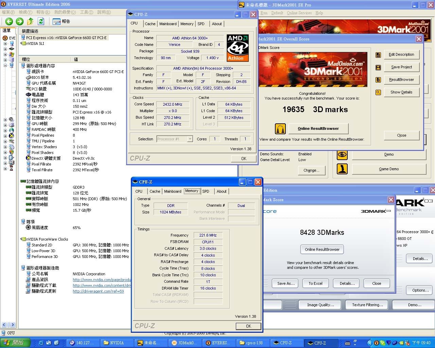
Task: Switch to Mainboard tab in upper CPU-Z window
Action: click(168, 24)
